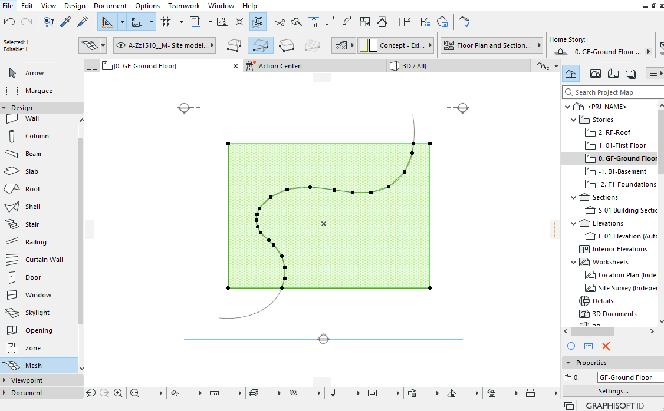Collapse the Stories tree branch
The image size is (664, 411).
coord(573,119)
